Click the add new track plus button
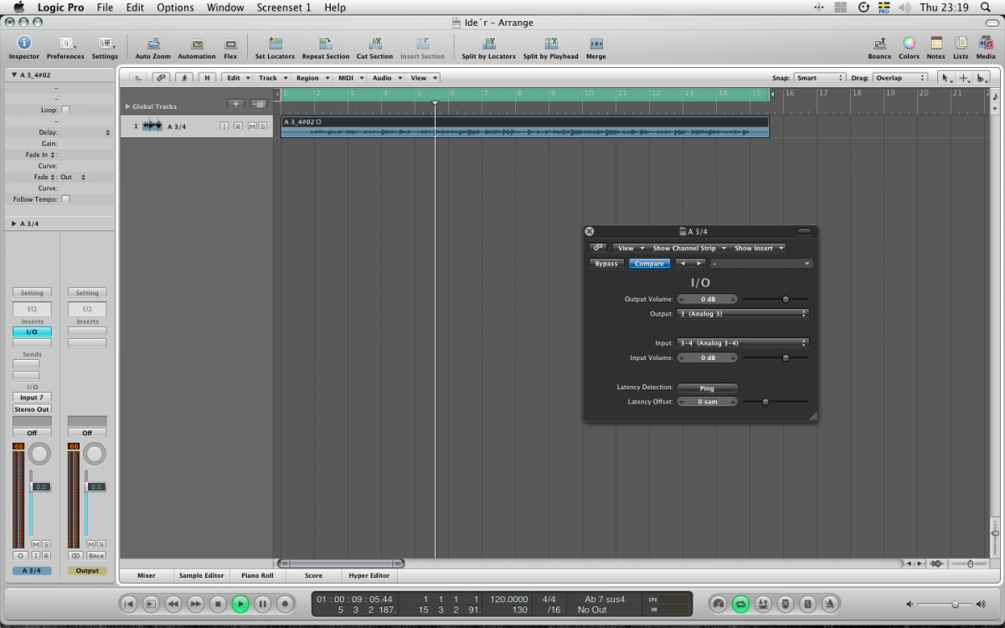The height and width of the screenshot is (628, 1005). (x=236, y=105)
